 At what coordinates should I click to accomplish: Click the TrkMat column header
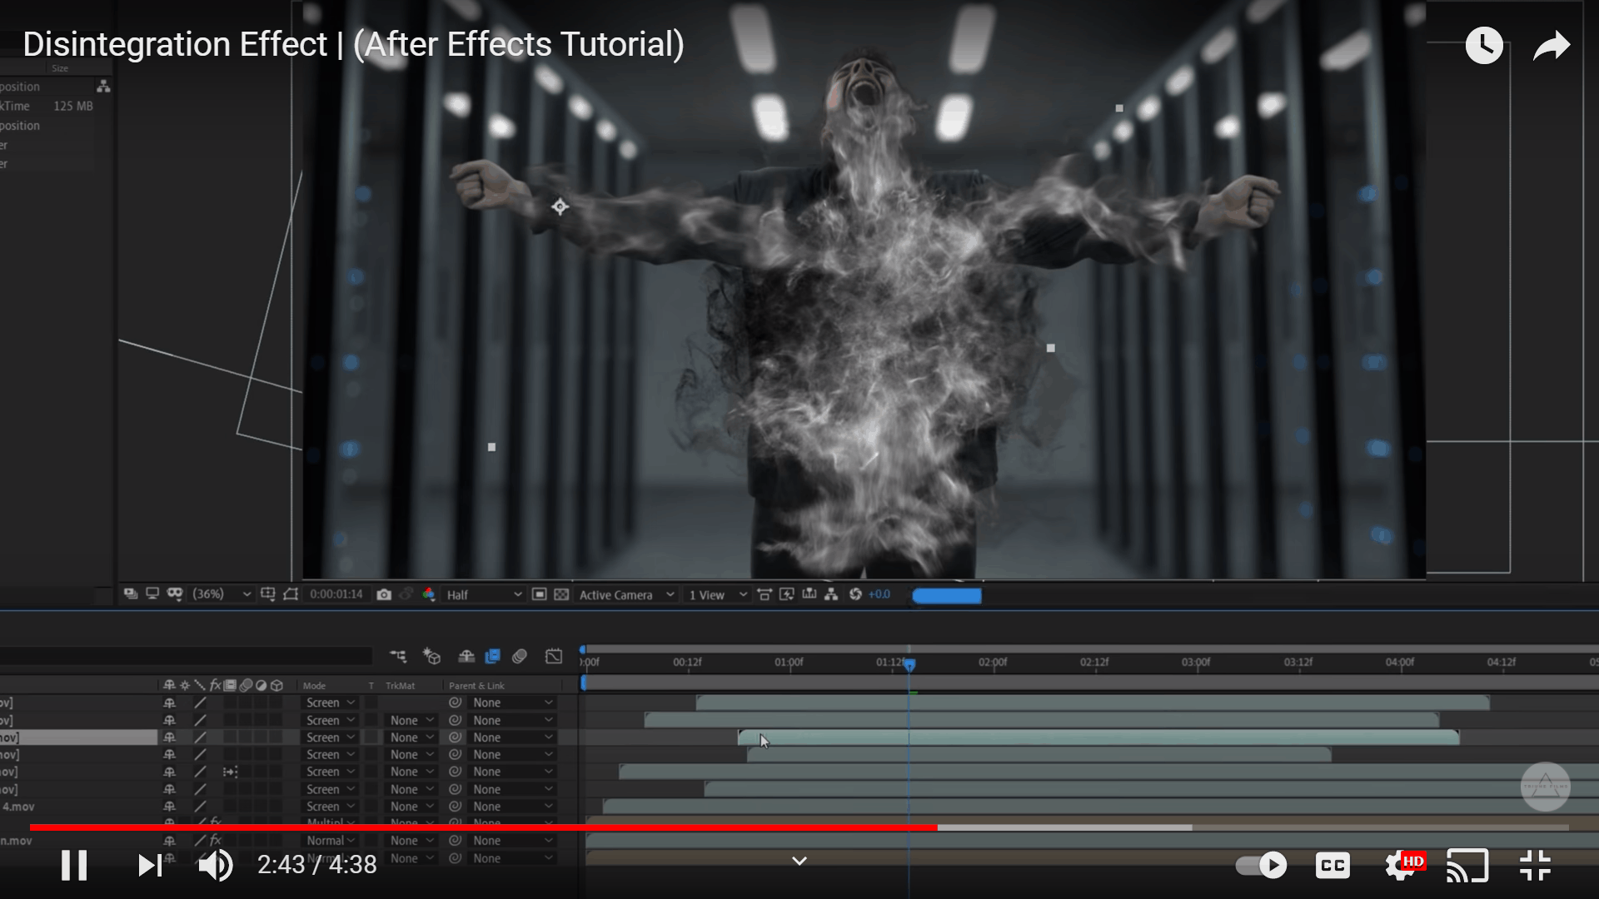point(400,686)
